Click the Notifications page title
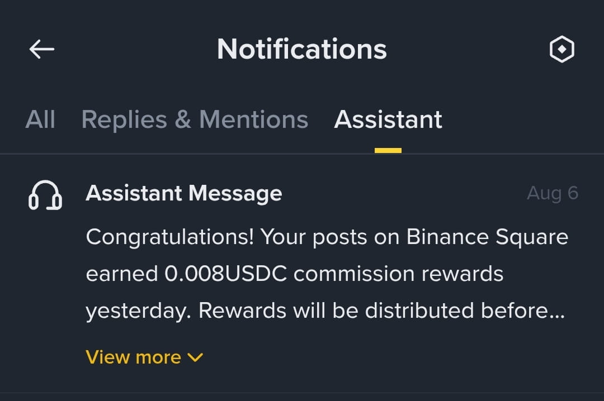604x401 pixels. tap(302, 49)
